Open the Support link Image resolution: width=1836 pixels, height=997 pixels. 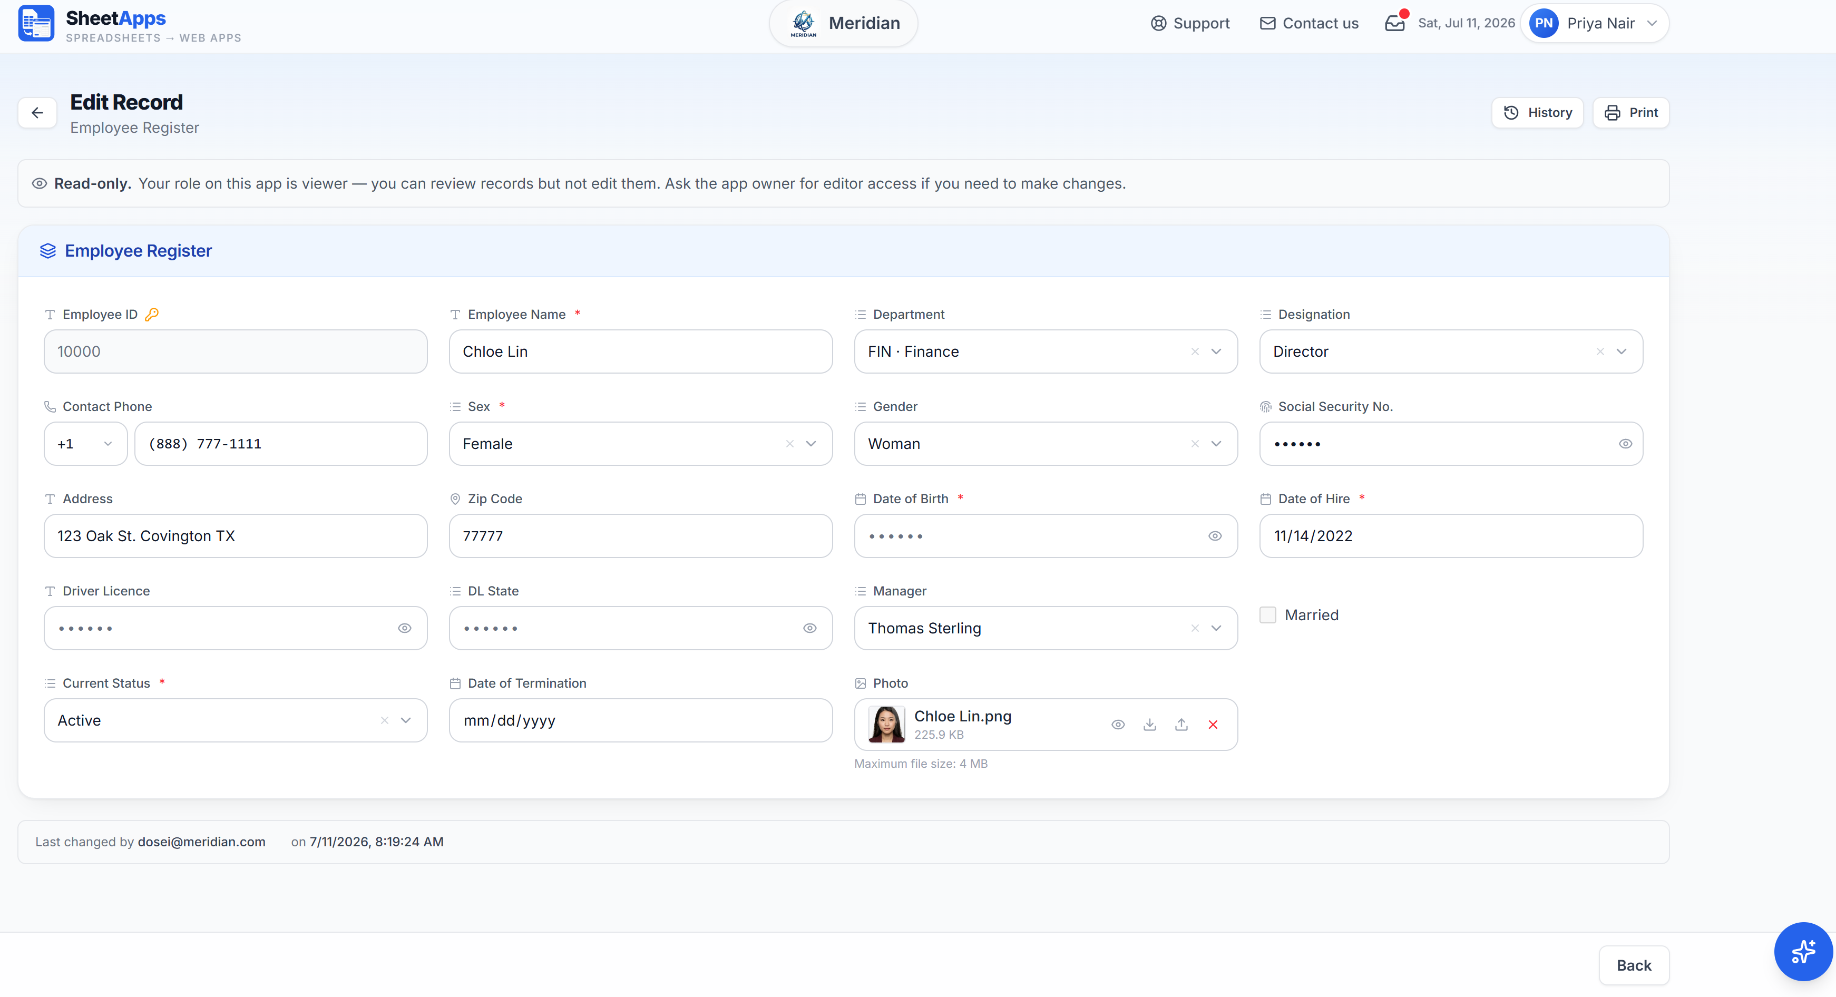(x=1190, y=23)
